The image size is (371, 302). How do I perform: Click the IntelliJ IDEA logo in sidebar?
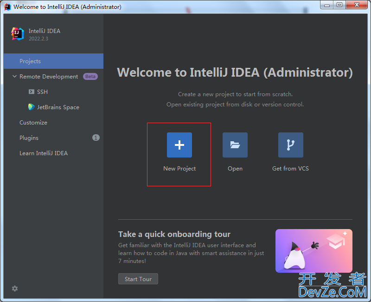(18, 34)
